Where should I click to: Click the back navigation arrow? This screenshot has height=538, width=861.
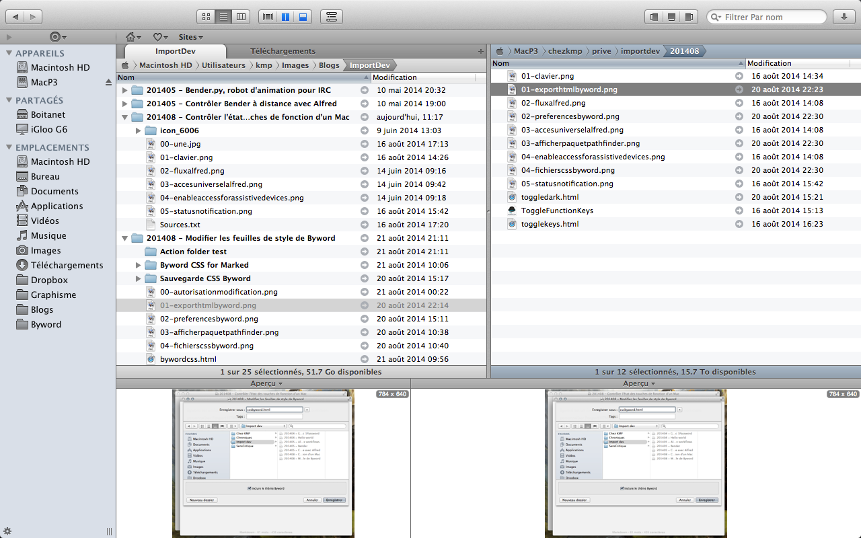pyautogui.click(x=16, y=17)
